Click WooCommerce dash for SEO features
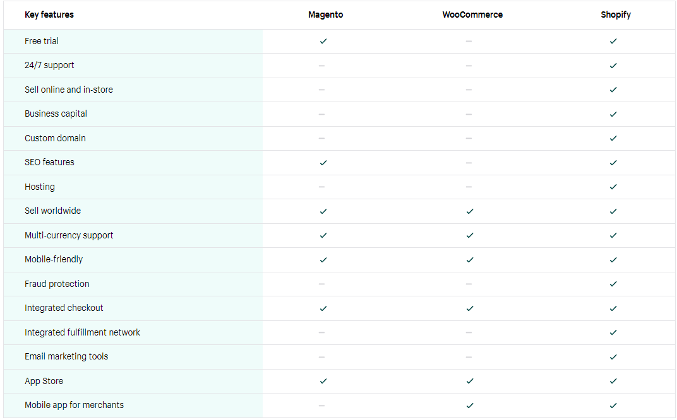The width and height of the screenshot is (677, 420). 469,163
